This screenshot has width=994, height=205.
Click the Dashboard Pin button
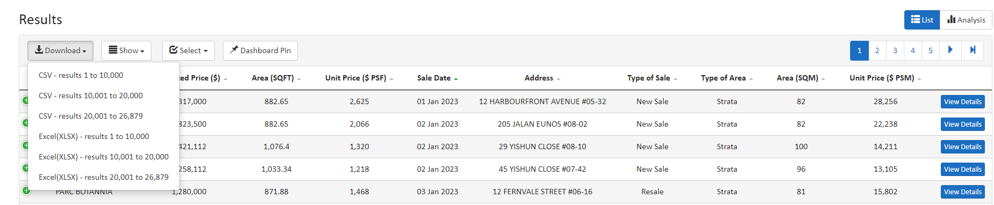click(x=260, y=50)
